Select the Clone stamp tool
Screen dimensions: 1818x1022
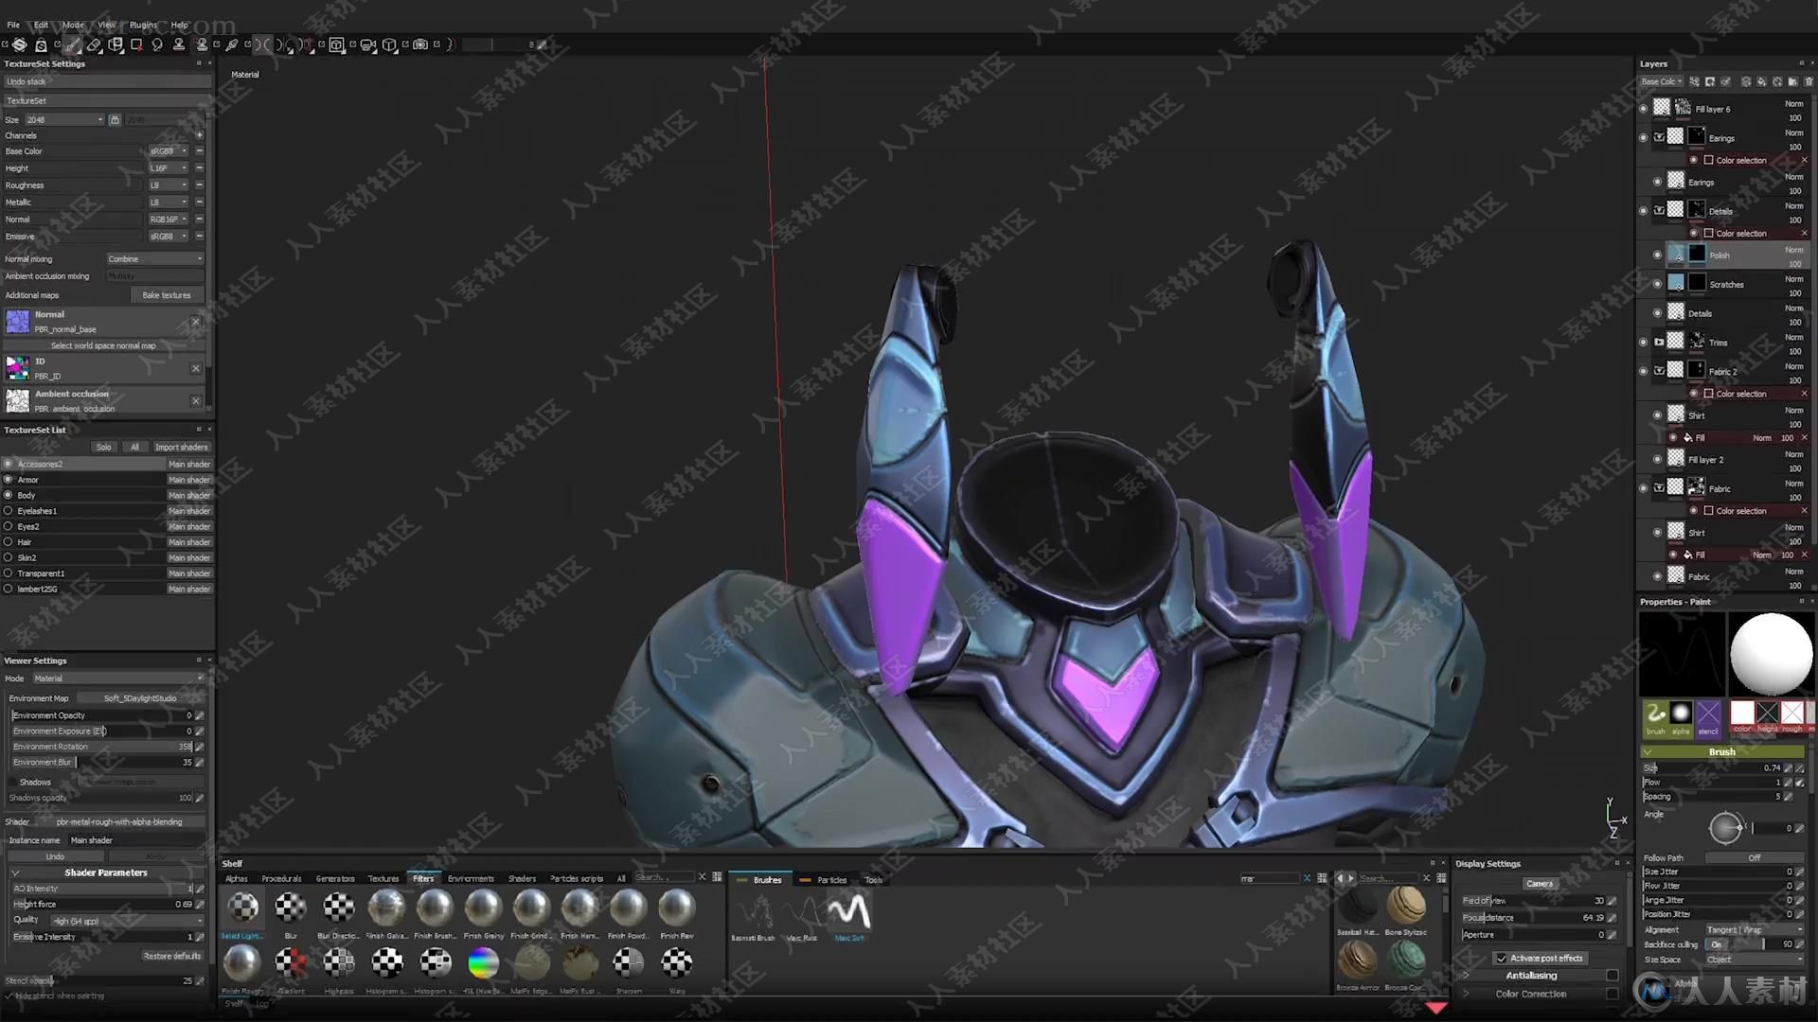[x=179, y=44]
